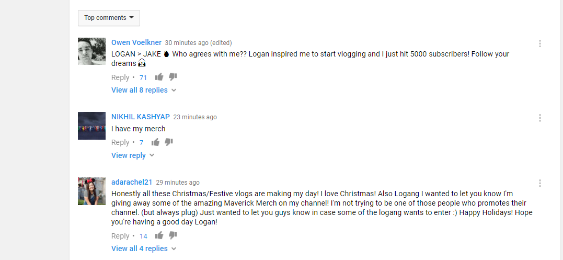Click Owen Voelkner's profile picture
The width and height of the screenshot is (563, 260).
[91, 51]
